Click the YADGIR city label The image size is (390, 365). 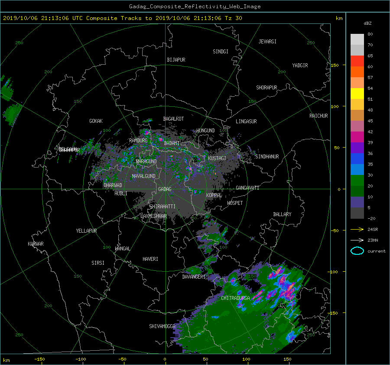(x=300, y=66)
